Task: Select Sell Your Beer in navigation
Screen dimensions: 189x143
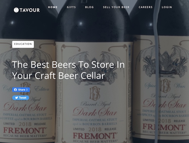Action: coord(116,7)
